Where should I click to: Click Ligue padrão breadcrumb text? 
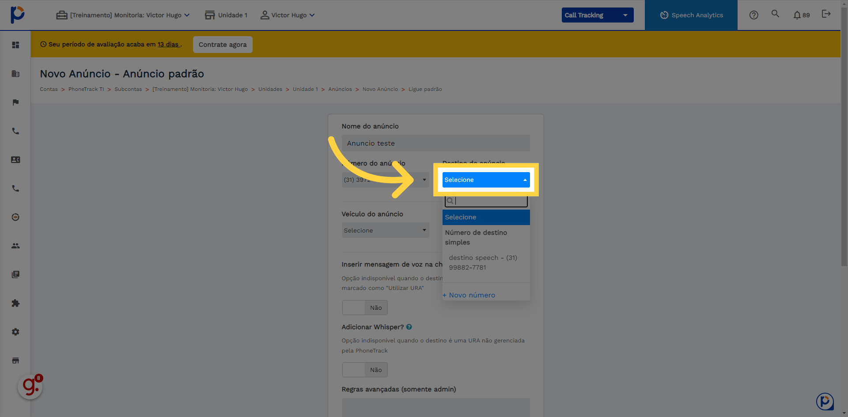coord(425,89)
